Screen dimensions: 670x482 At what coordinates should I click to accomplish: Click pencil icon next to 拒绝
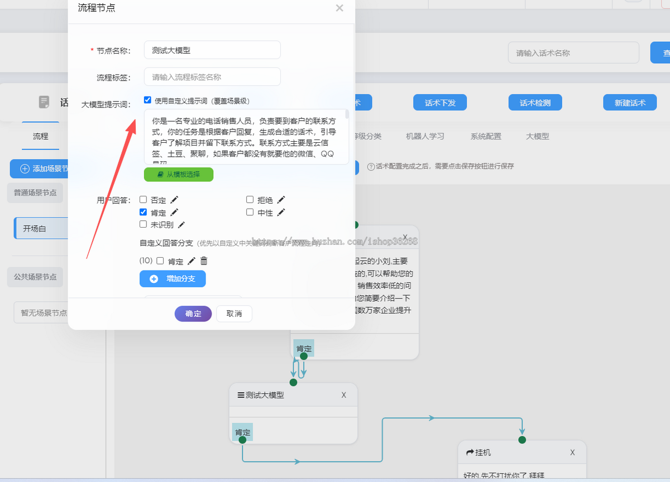tap(281, 200)
